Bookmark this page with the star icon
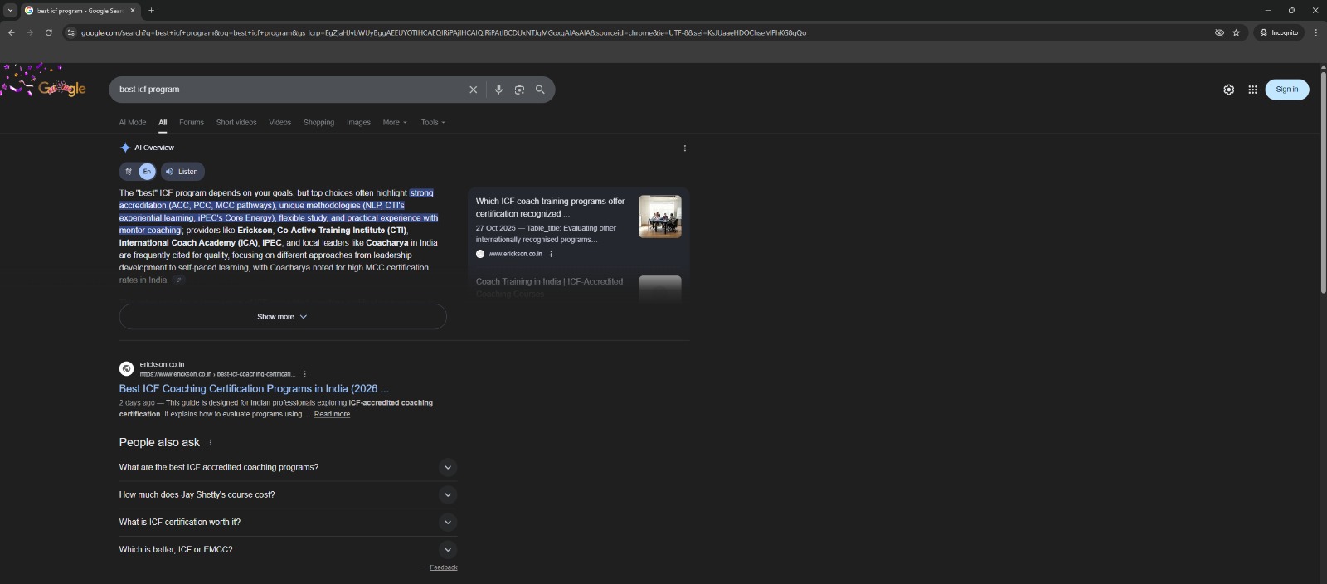 tap(1236, 32)
